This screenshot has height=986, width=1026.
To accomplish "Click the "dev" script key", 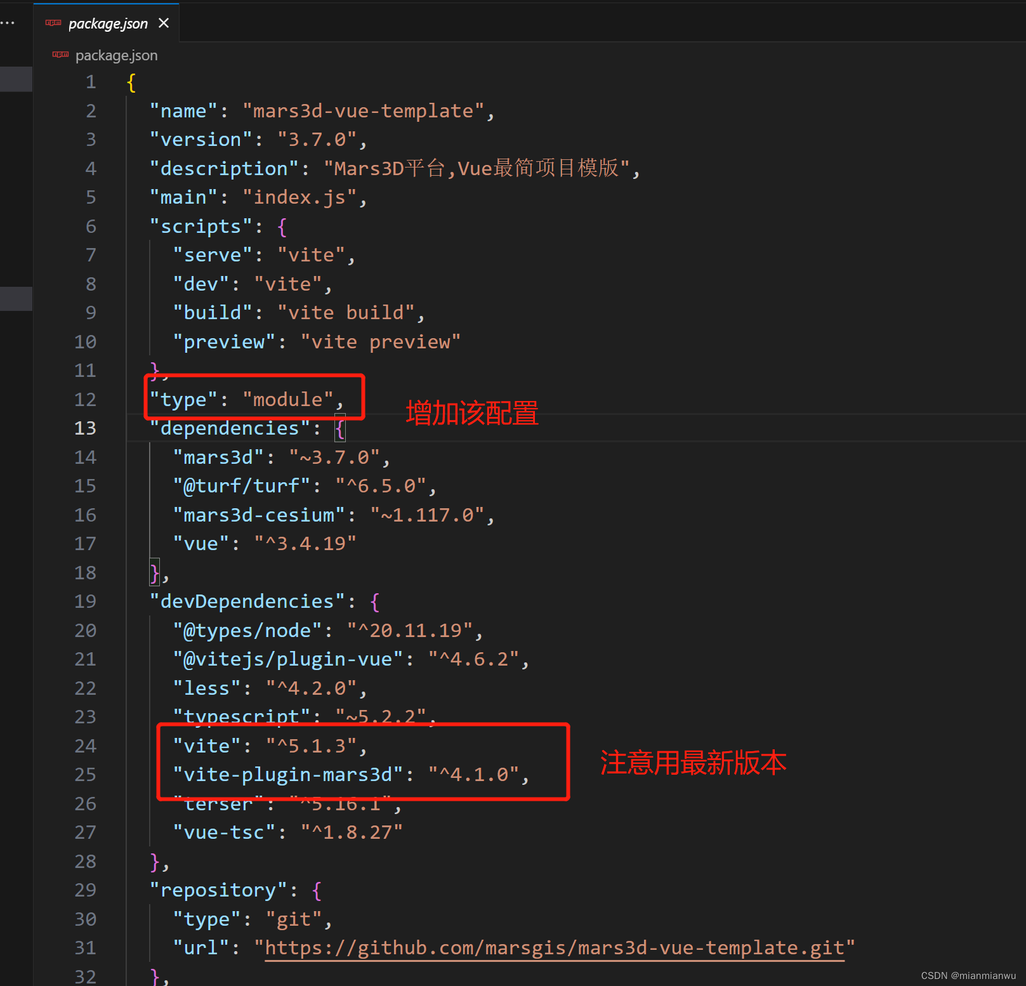I will pyautogui.click(x=201, y=284).
